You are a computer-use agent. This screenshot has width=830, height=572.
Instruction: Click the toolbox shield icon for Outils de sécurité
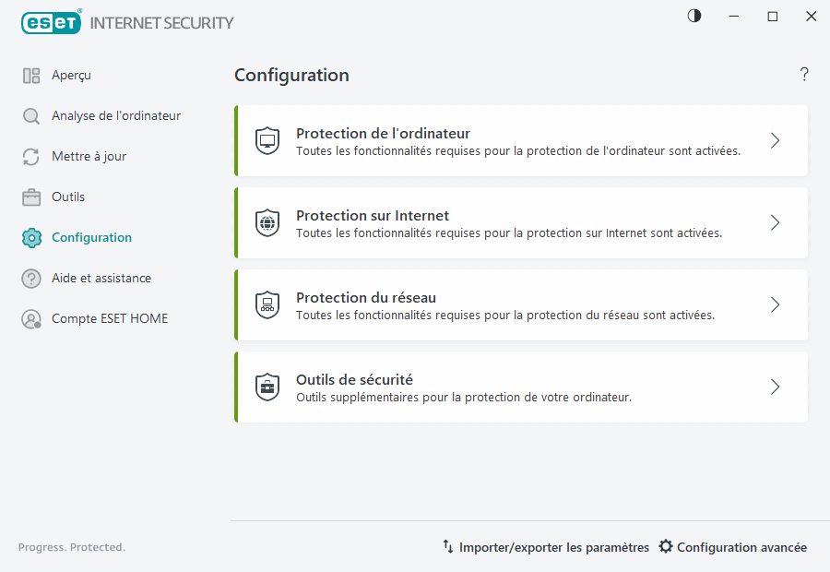coord(267,387)
